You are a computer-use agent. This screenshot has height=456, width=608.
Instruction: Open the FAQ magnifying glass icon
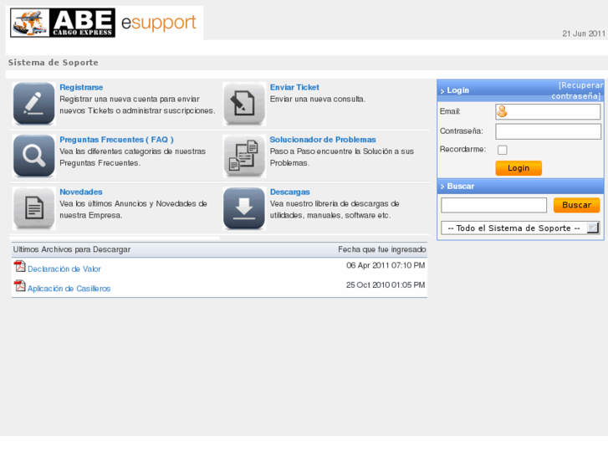coord(34,156)
